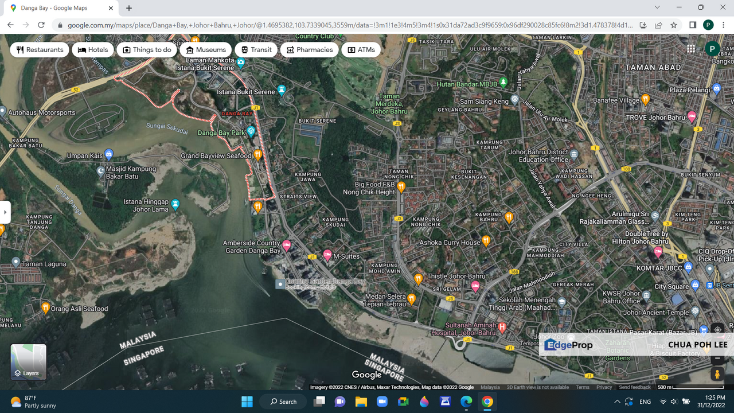Show Pharmacies nearby
Image resolution: width=734 pixels, height=413 pixels.
[x=310, y=50]
